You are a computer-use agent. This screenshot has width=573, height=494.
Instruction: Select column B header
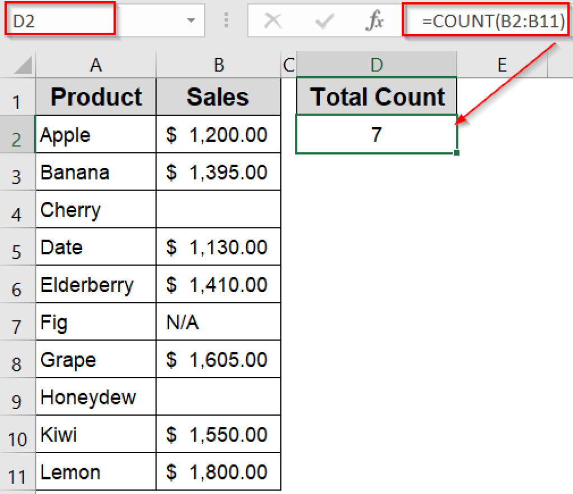[x=218, y=64]
